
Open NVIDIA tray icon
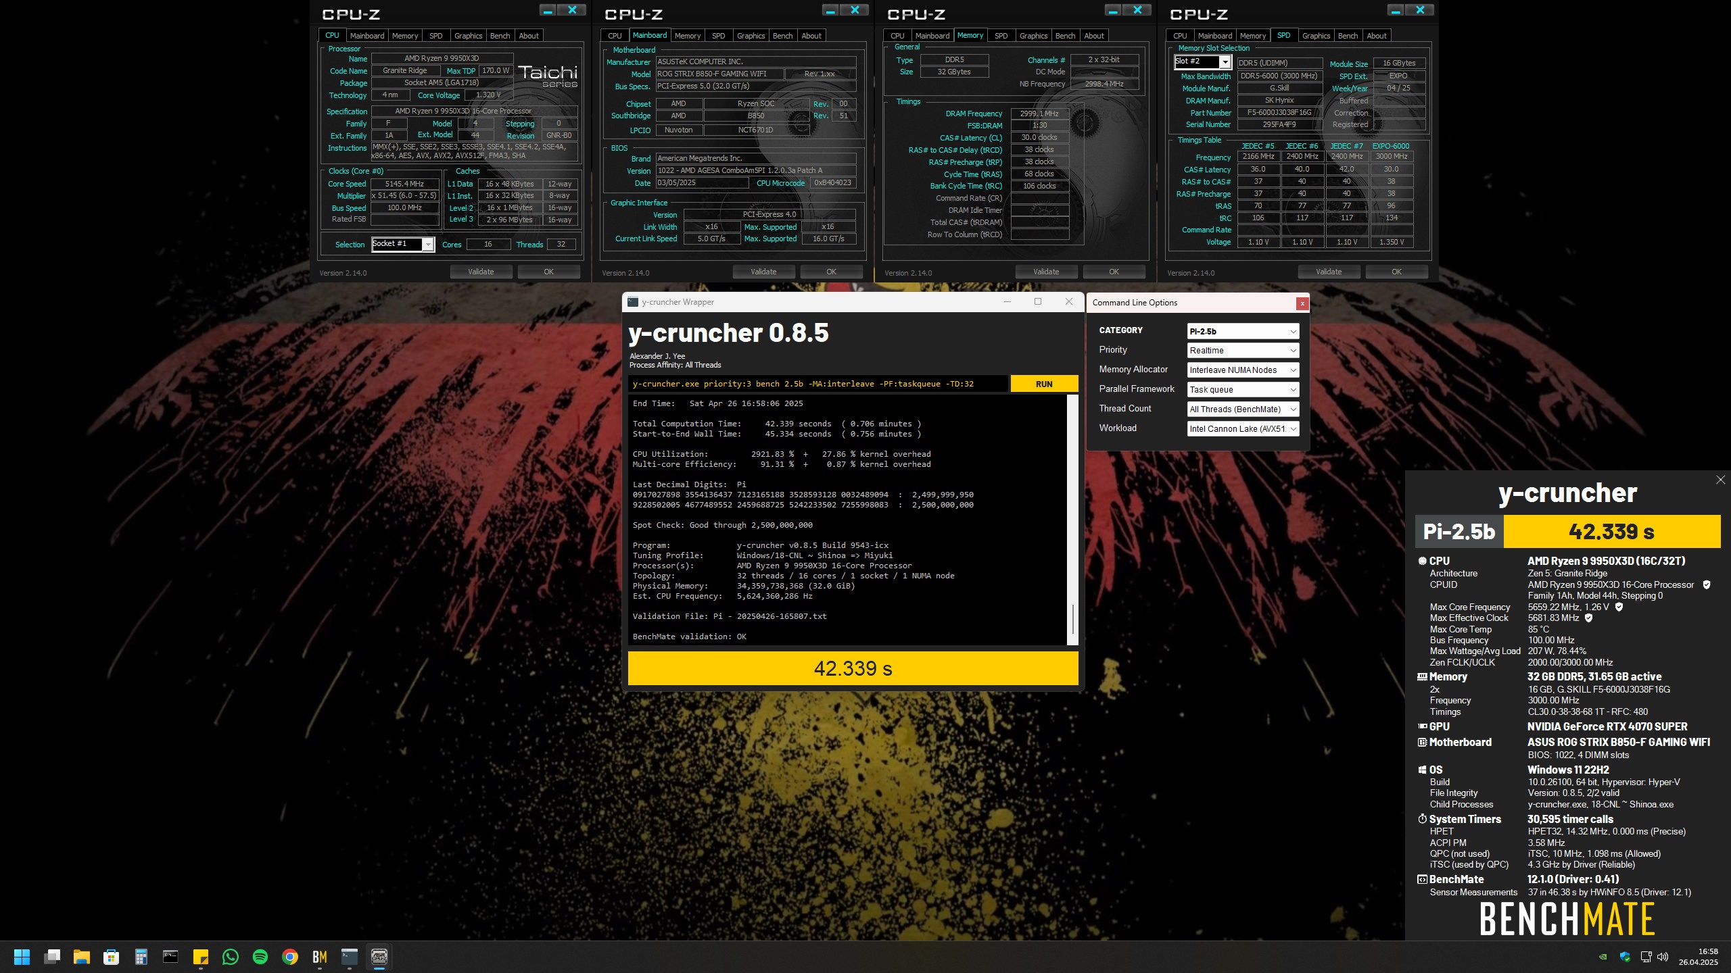click(x=1603, y=957)
